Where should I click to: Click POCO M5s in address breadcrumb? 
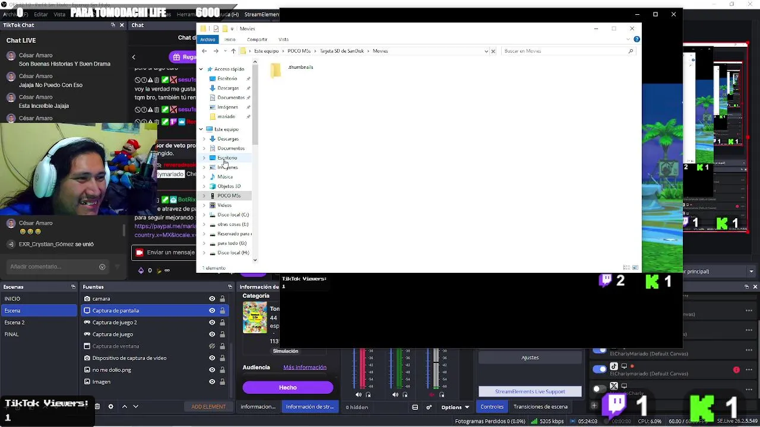pos(299,51)
